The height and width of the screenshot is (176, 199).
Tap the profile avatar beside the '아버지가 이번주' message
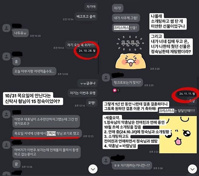tap(6, 145)
